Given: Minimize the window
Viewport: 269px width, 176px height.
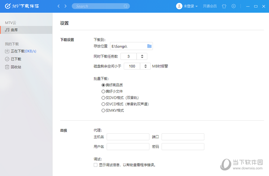Looking at the screenshot, I should (248, 6).
